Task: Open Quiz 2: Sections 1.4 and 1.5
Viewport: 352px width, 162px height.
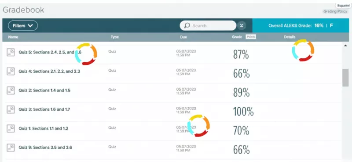Action: tap(44, 91)
